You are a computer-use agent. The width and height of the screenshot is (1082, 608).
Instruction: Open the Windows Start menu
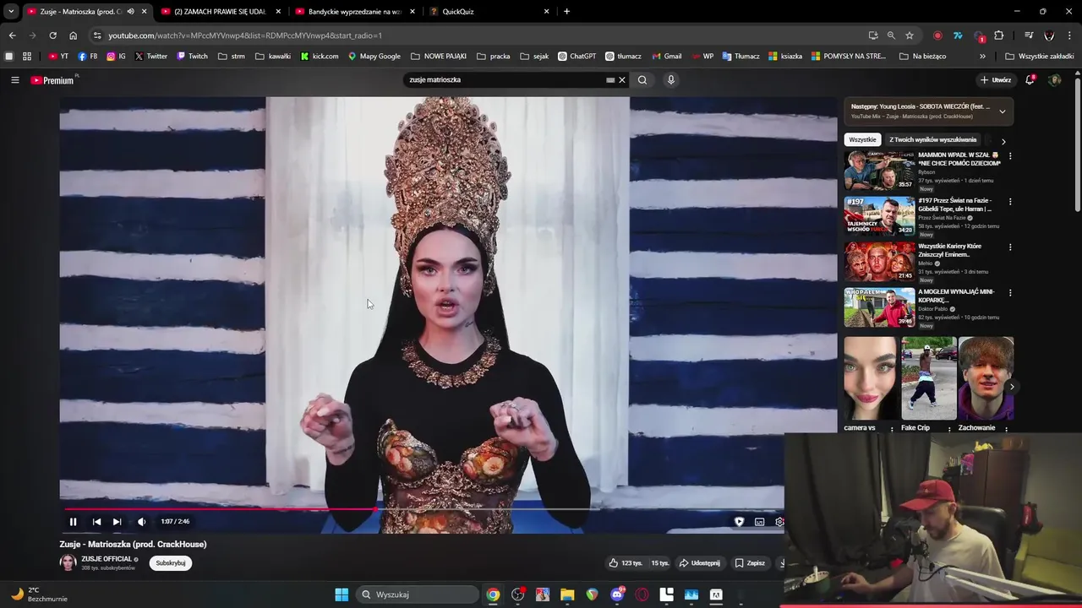click(342, 594)
